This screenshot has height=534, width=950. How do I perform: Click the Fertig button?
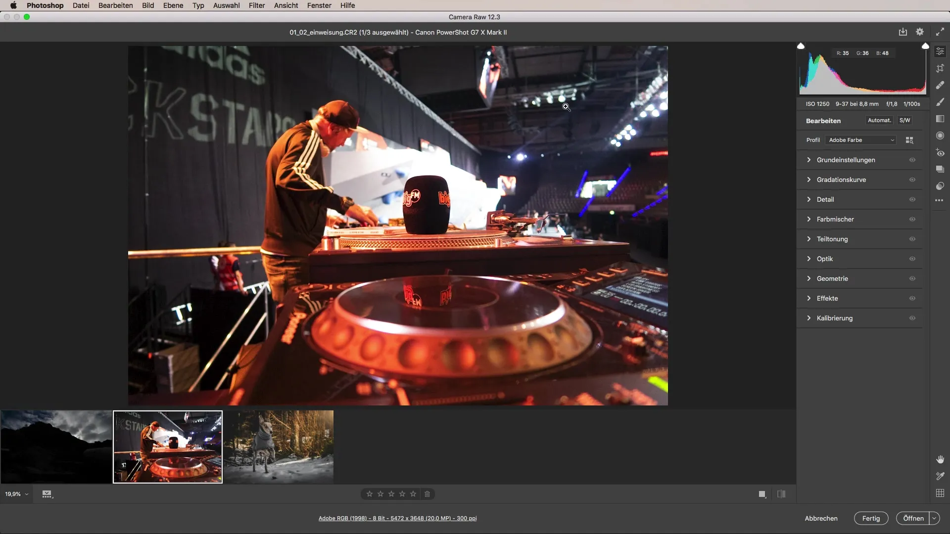(871, 518)
